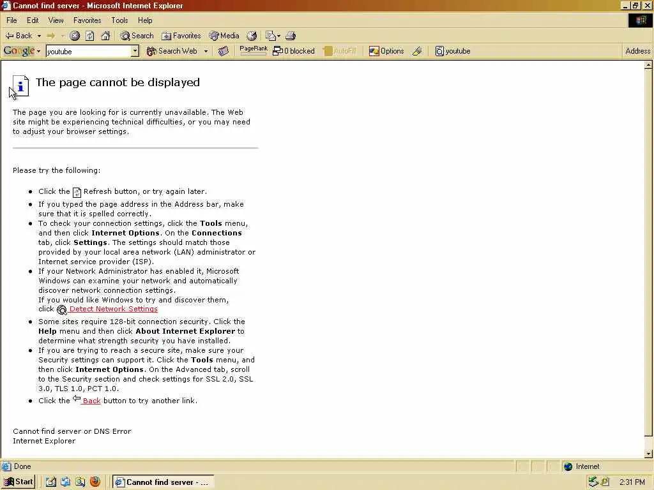Click the first quick launch icon
The image size is (654, 490).
click(51, 482)
